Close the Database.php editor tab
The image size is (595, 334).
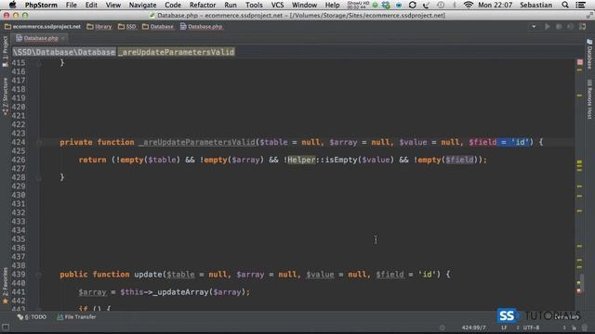[63, 38]
